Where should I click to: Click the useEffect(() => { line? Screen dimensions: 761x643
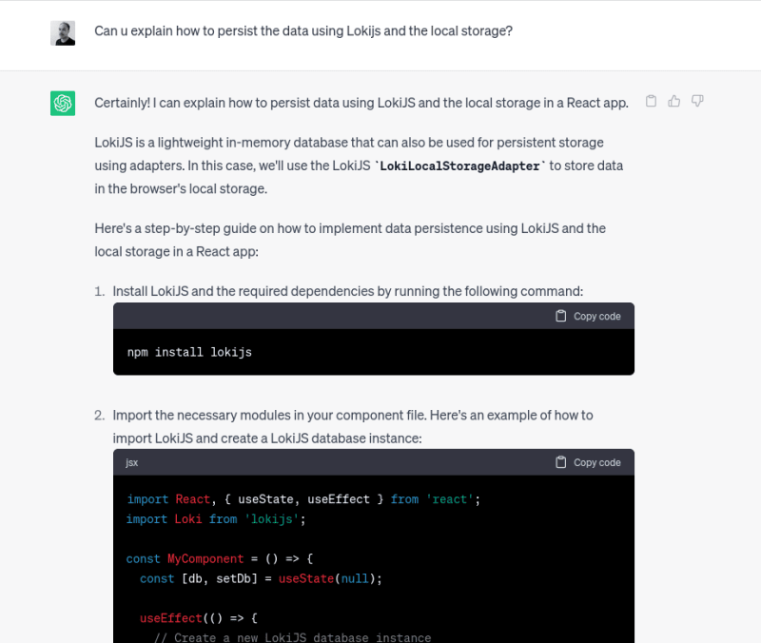199,618
